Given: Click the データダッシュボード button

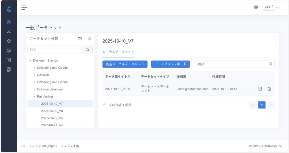Looking at the screenshot, I should tap(170, 64).
